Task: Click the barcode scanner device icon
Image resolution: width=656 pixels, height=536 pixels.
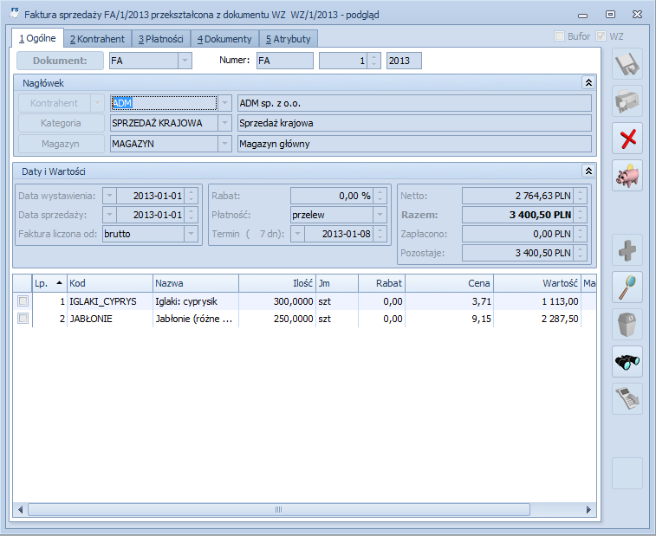Action: [627, 399]
